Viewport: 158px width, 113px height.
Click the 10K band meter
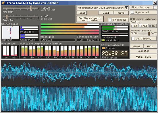pos(88,51)
